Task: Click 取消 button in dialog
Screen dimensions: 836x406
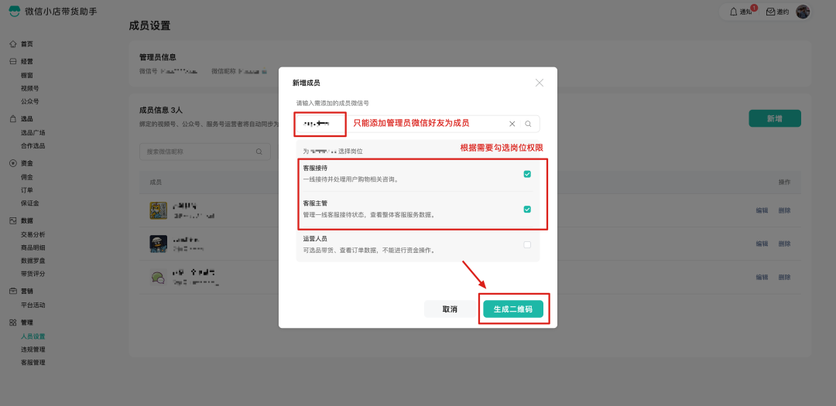Action: (x=450, y=309)
